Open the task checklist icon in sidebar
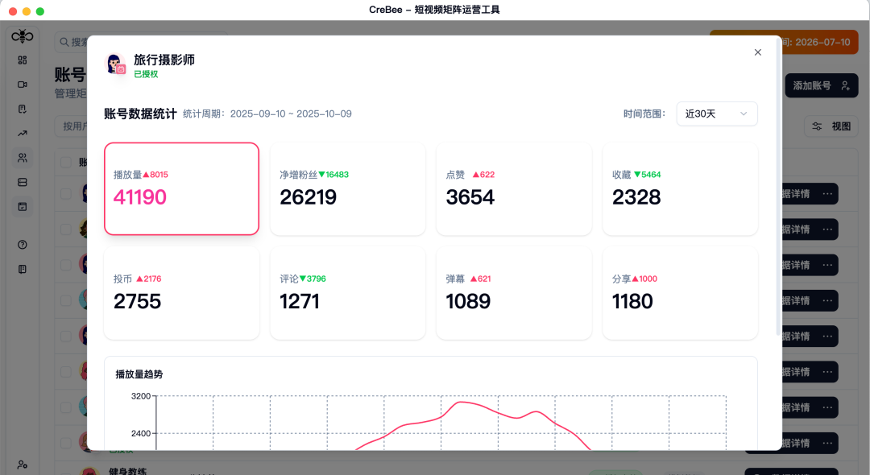 [23, 109]
